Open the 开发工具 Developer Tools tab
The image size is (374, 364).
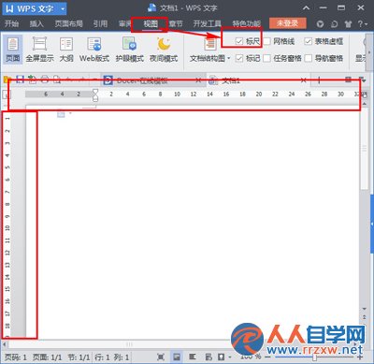point(208,23)
